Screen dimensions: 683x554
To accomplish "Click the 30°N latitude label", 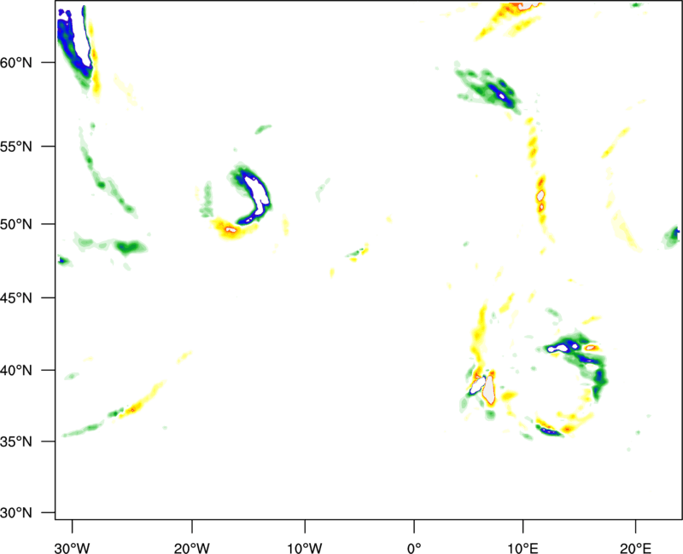I will (x=16, y=513).
